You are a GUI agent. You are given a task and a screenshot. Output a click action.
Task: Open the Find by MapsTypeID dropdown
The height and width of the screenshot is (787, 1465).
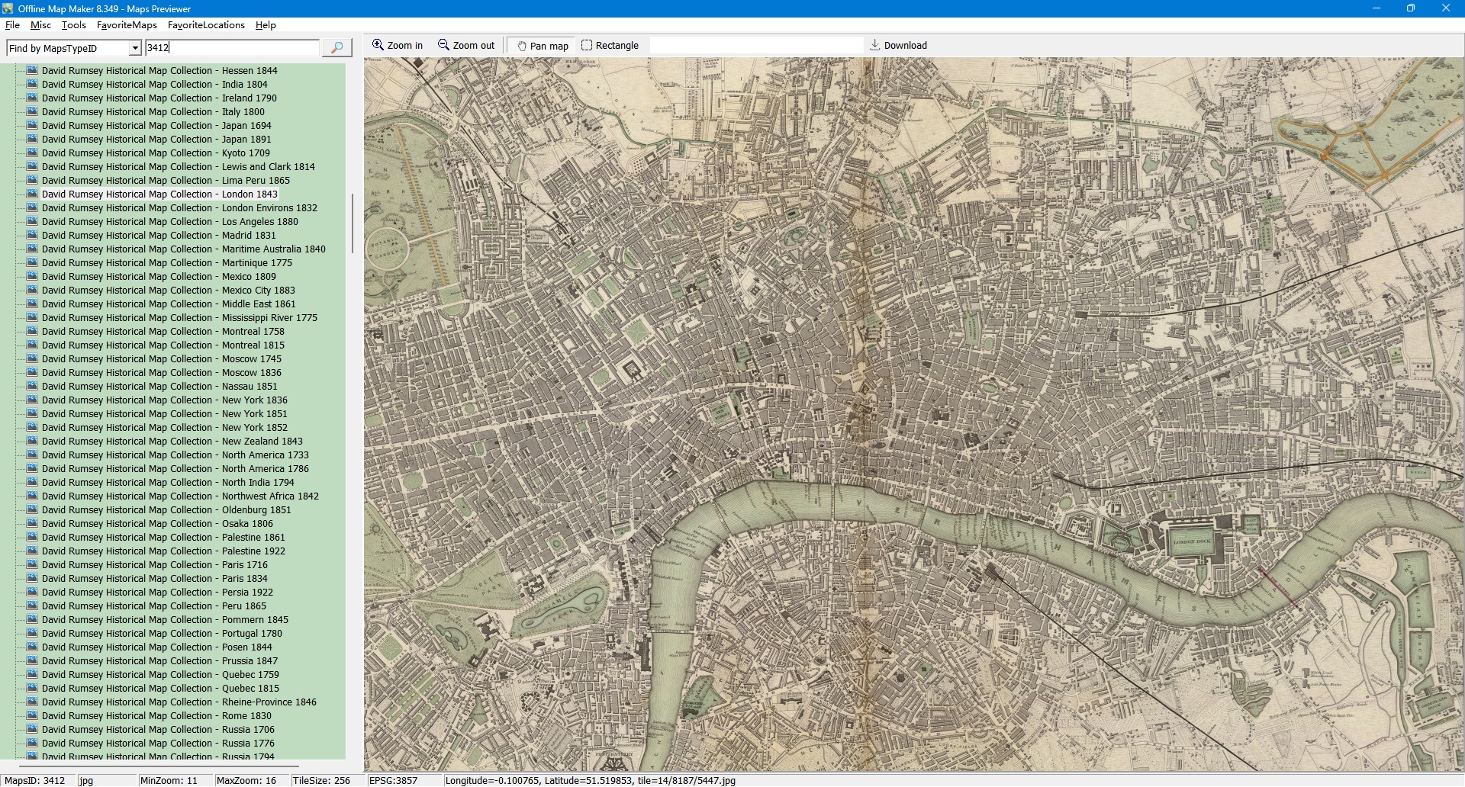coord(135,48)
